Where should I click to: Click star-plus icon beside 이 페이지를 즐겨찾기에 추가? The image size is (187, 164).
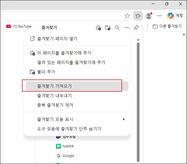(x=32, y=53)
